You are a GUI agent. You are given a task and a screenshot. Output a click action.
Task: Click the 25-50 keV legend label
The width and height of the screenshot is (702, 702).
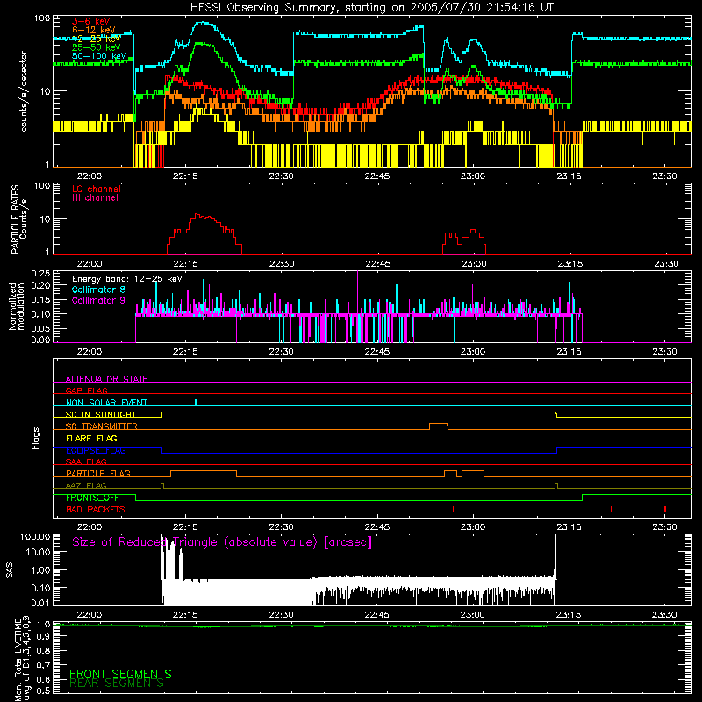click(97, 47)
